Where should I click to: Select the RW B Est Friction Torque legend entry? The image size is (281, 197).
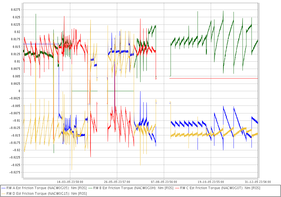(x=131, y=188)
